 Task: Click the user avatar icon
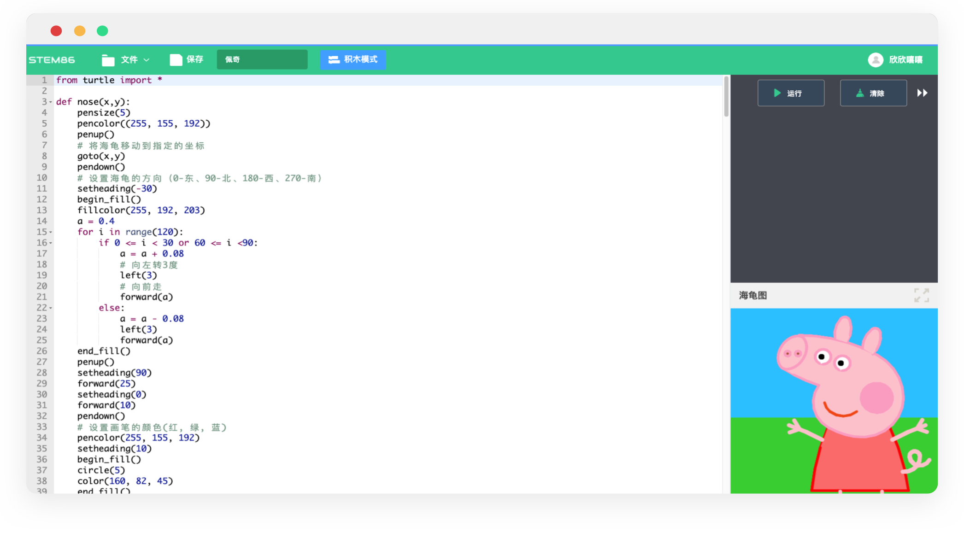875,59
